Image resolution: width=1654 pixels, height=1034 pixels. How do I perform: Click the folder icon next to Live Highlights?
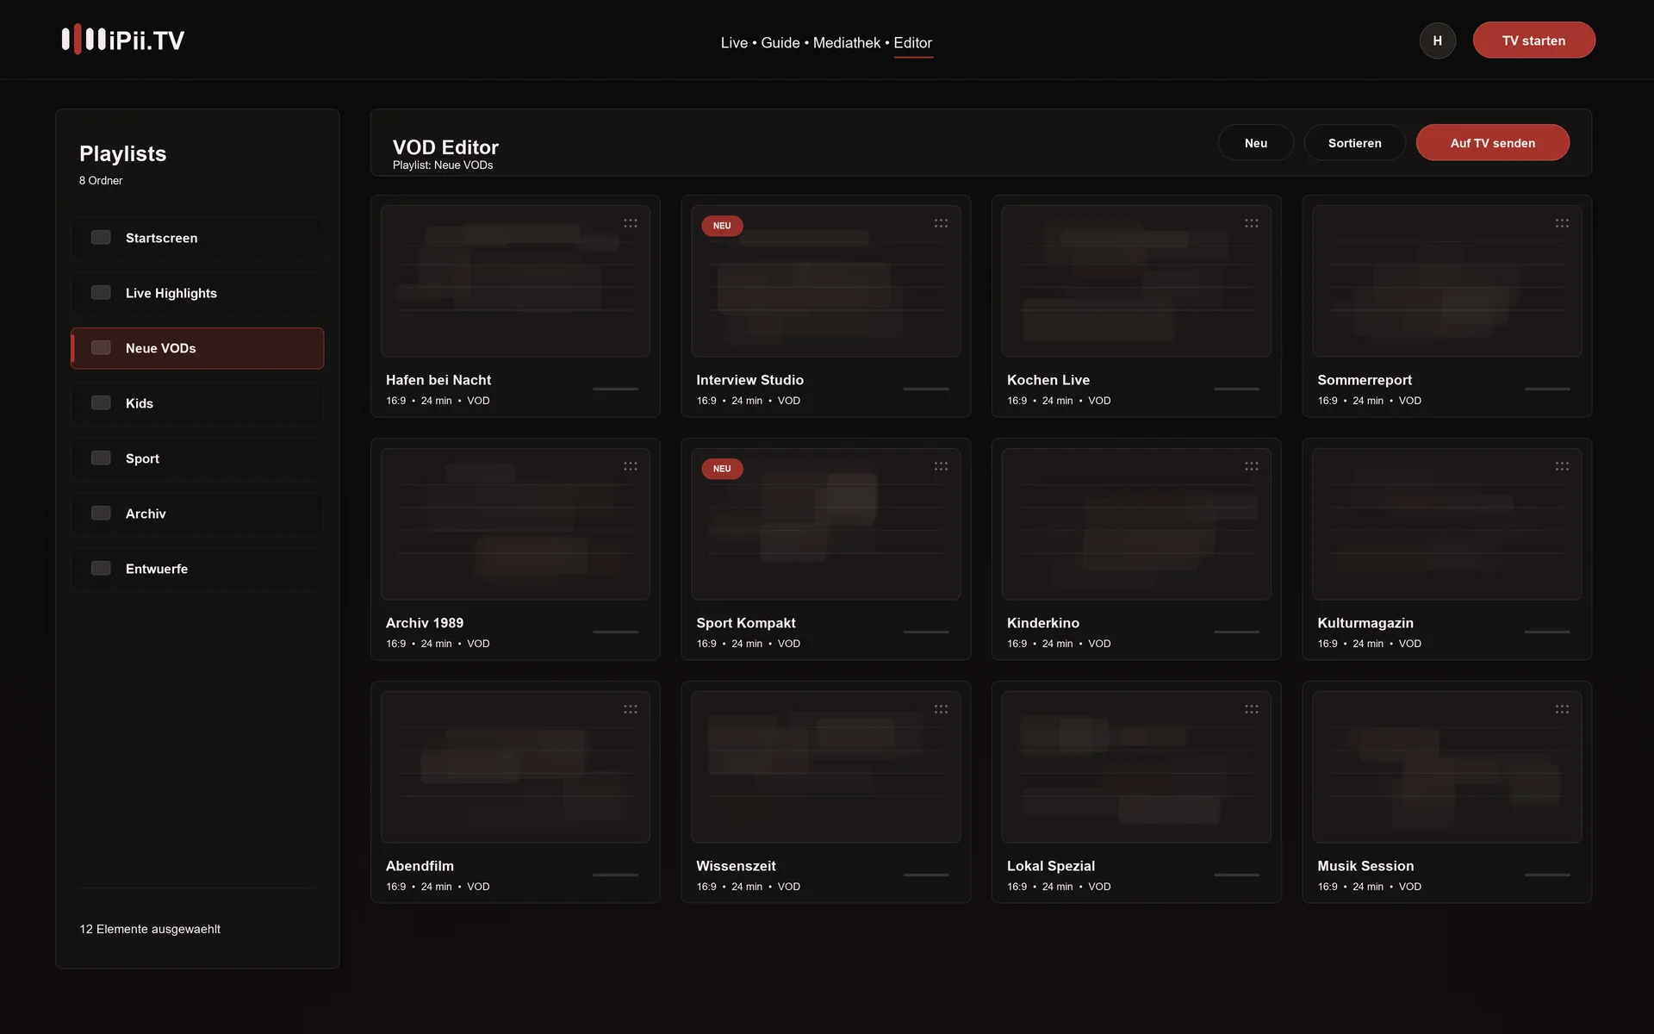(101, 292)
